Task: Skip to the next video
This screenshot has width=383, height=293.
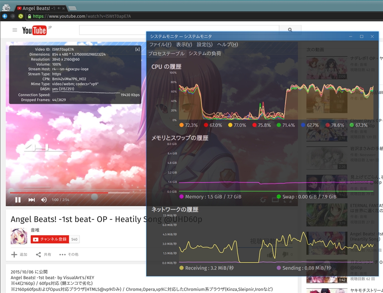Action: point(31,200)
